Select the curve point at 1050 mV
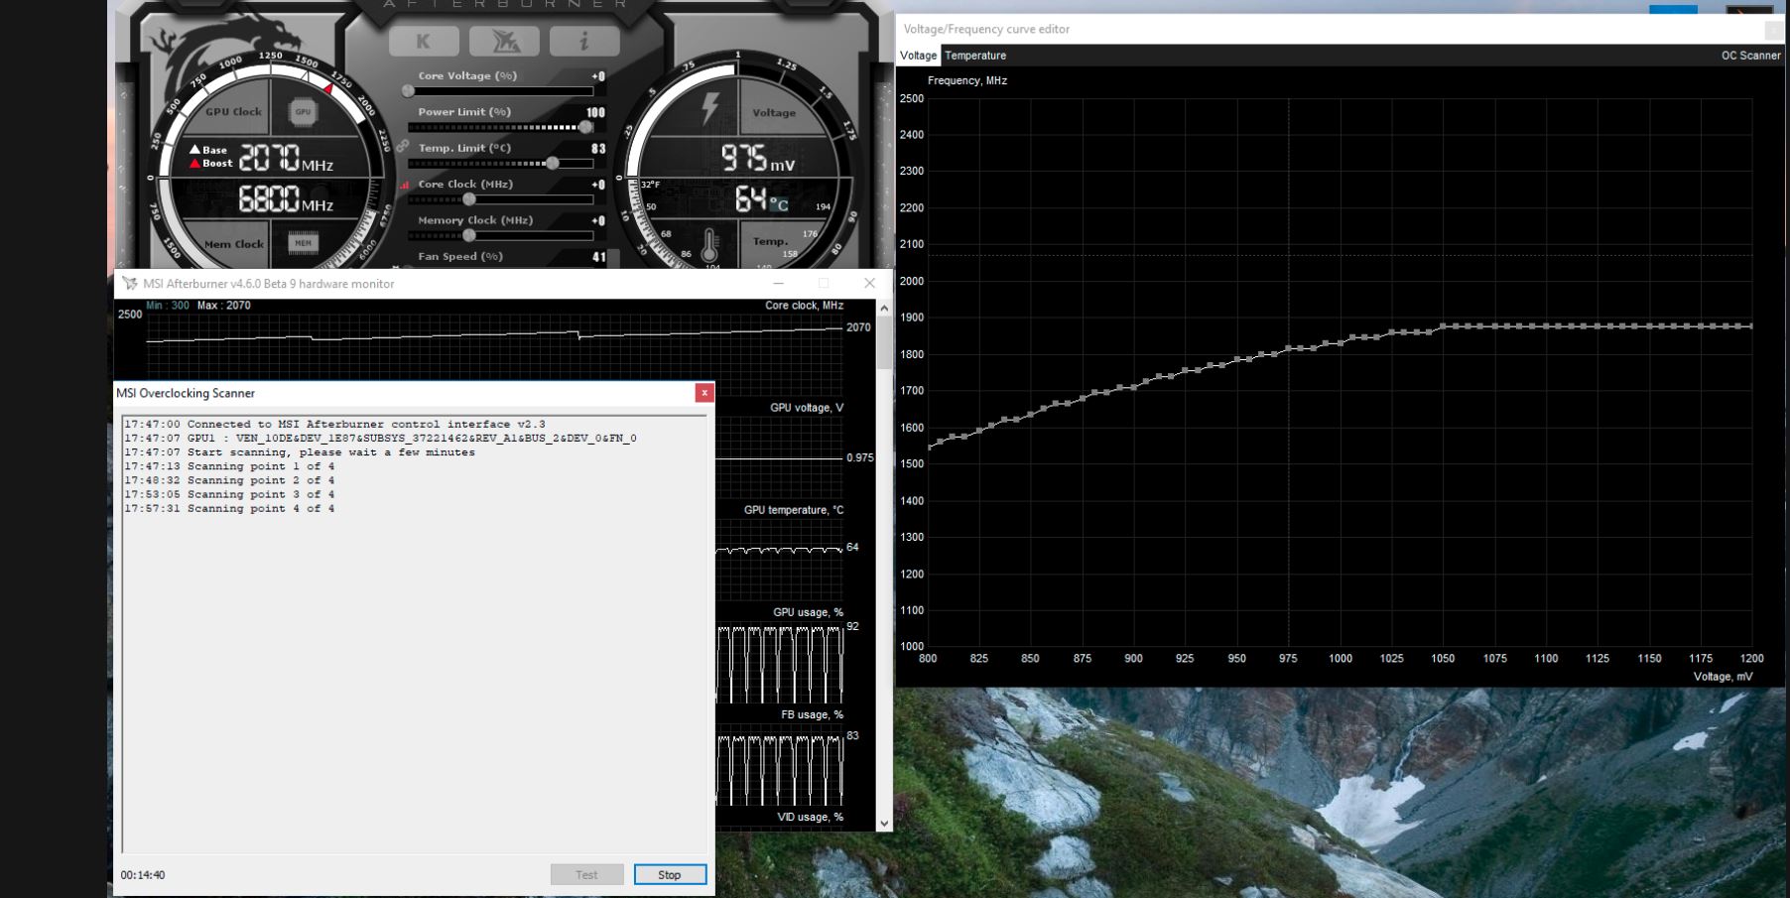1790x898 pixels. click(1443, 325)
